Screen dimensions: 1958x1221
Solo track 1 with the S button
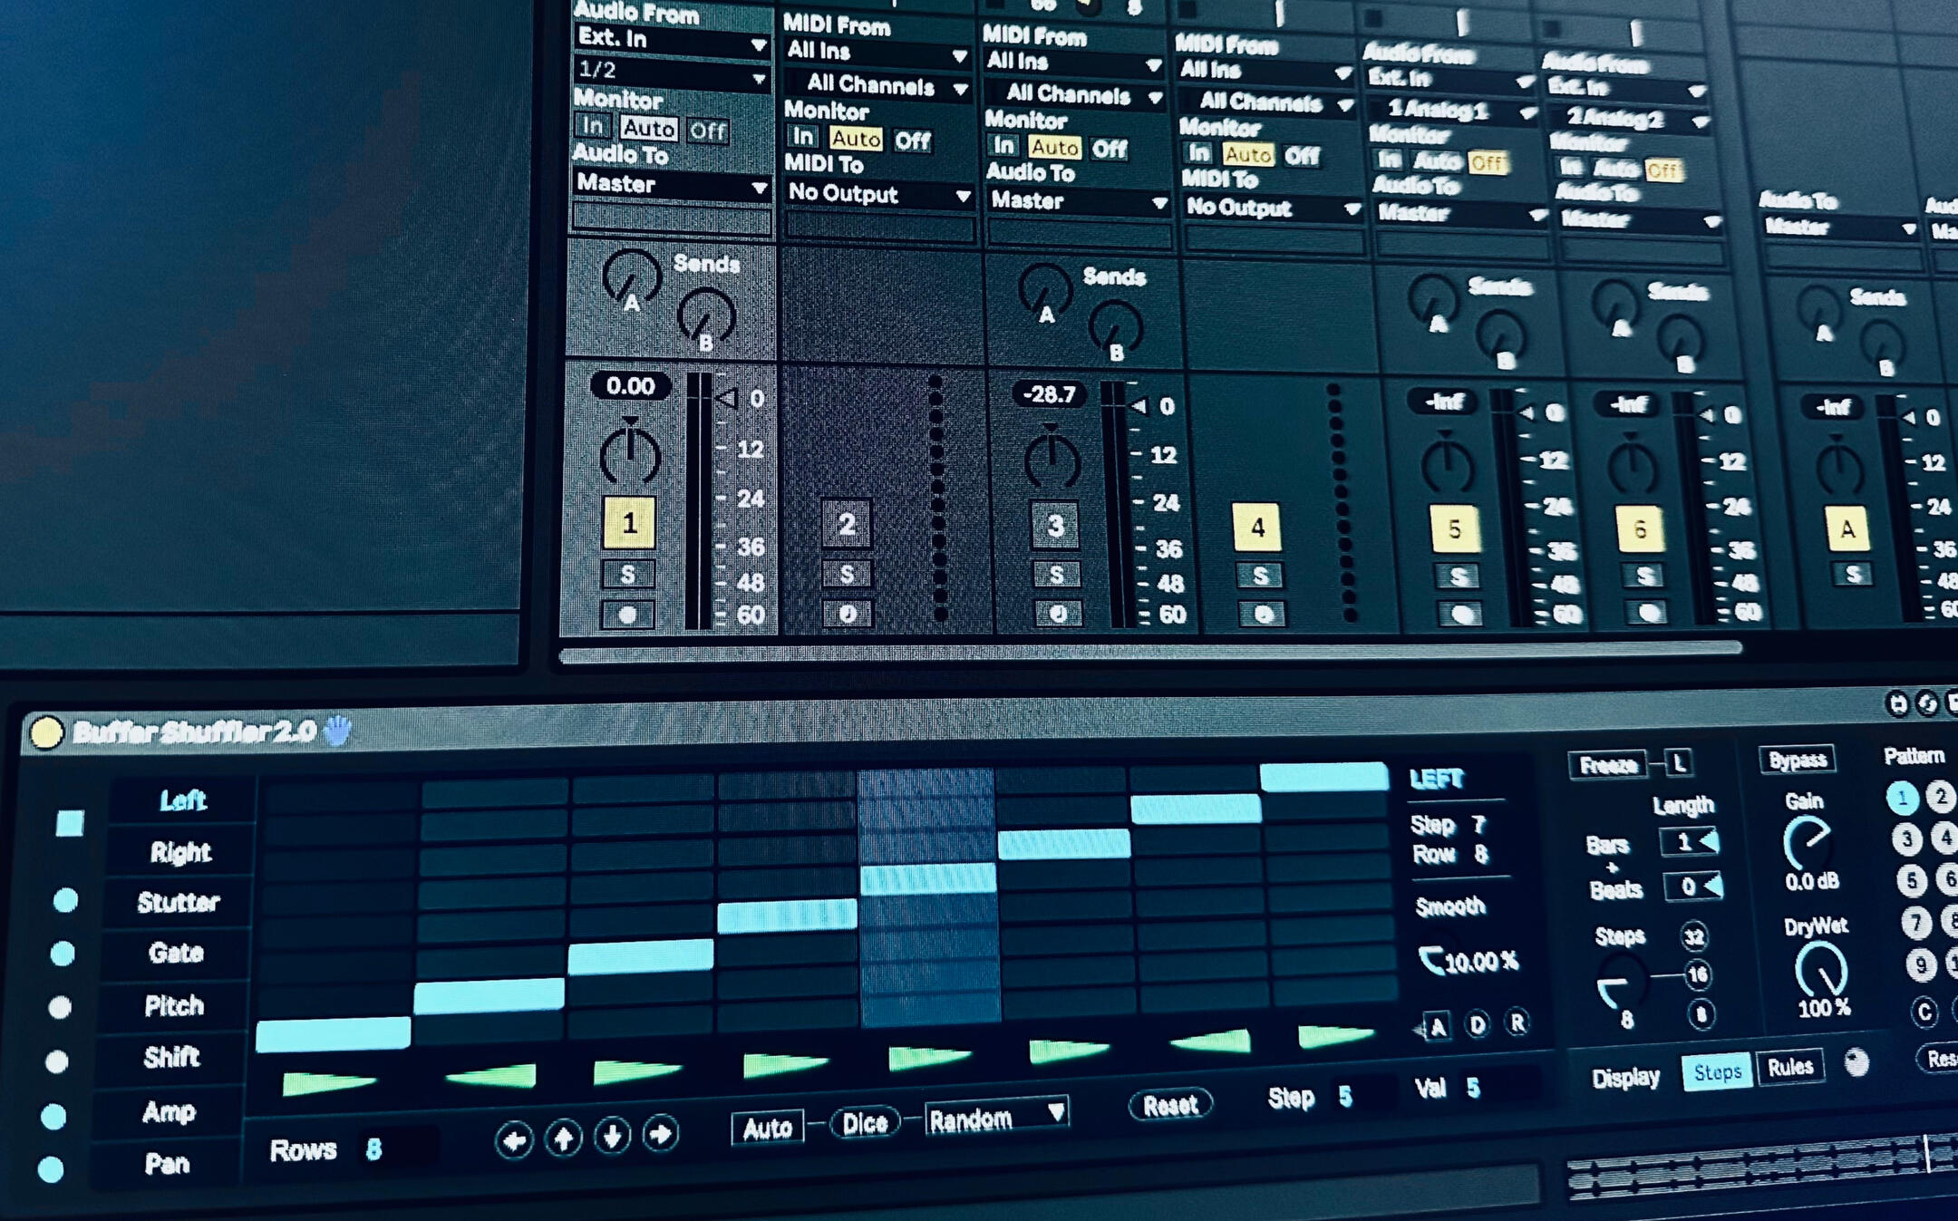coord(627,574)
